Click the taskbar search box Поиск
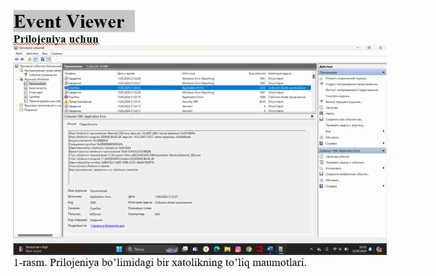The width and height of the screenshot is (436, 276). (x=152, y=249)
